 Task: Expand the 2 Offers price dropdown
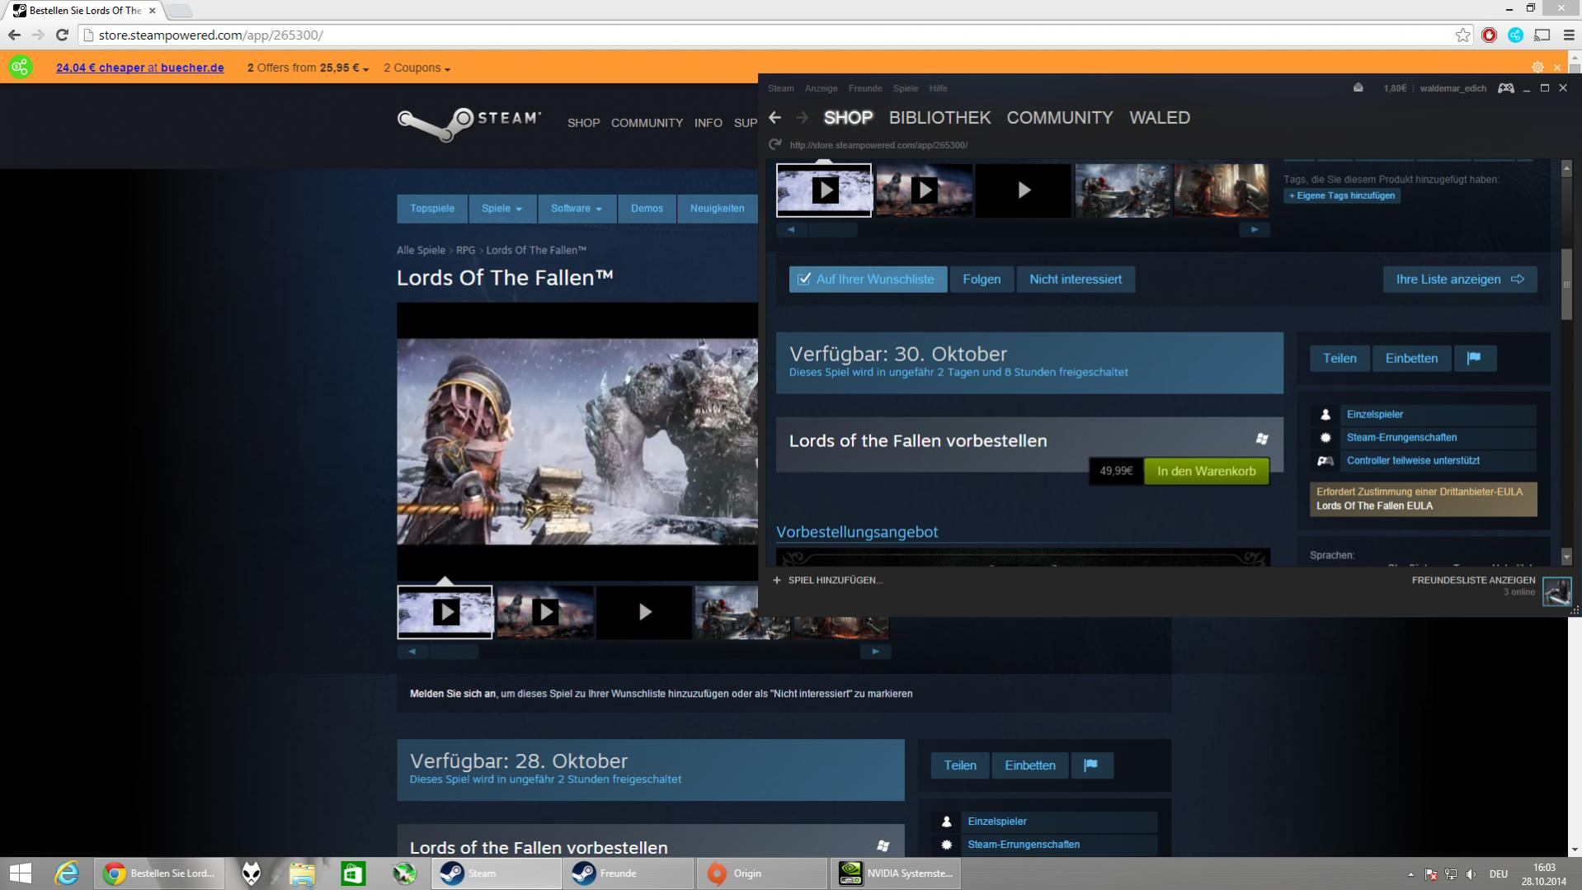point(308,68)
